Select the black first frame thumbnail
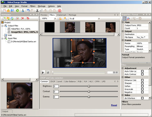152x117 pixels. (x=49, y=27)
